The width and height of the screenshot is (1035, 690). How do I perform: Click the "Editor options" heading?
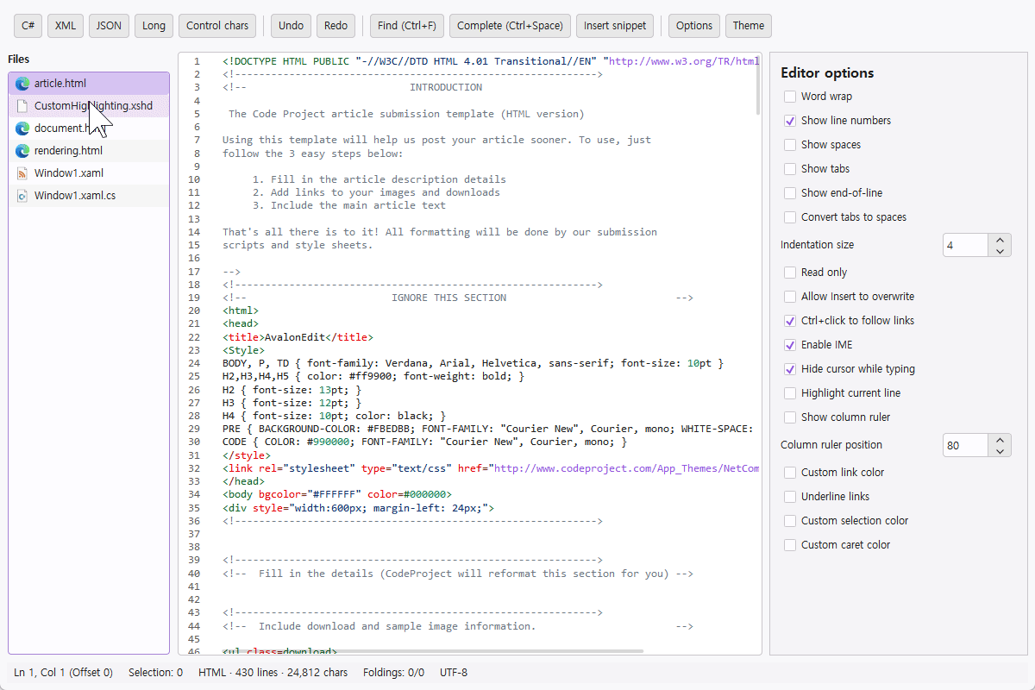[x=827, y=73]
